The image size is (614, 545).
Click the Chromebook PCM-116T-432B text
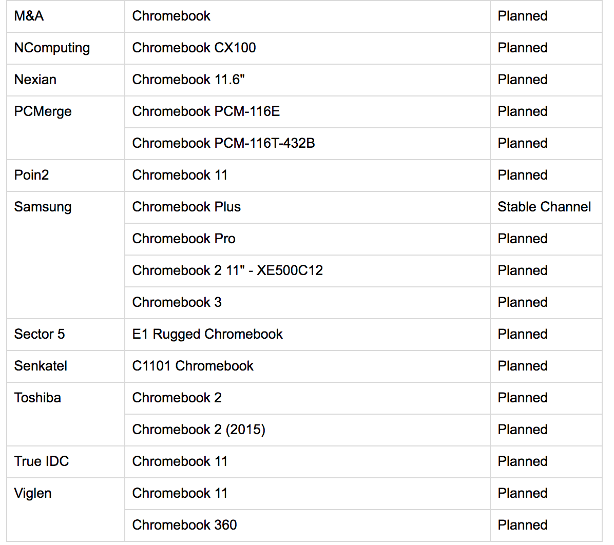click(223, 143)
